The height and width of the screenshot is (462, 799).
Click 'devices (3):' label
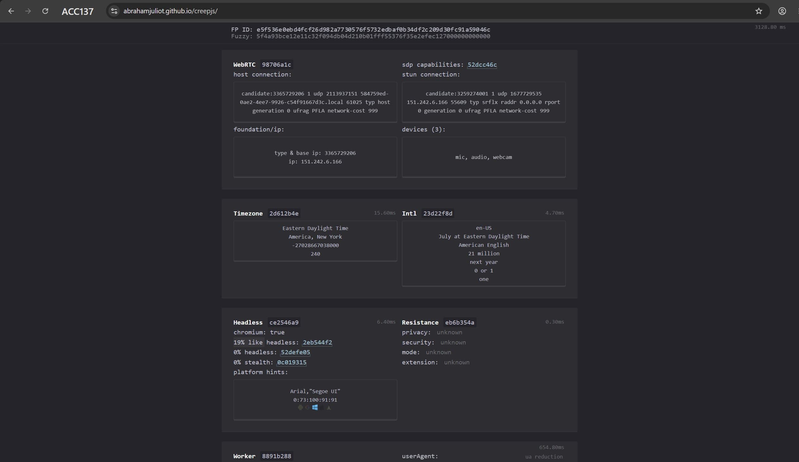pos(424,129)
